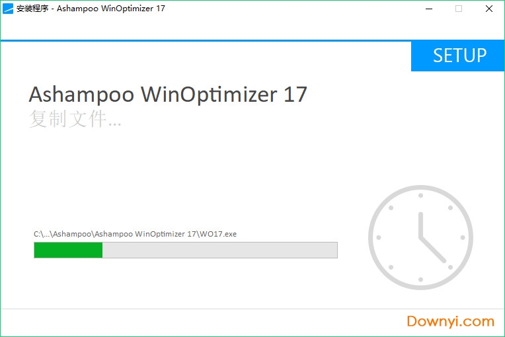Click the green filled part of progress bar

[x=68, y=250]
